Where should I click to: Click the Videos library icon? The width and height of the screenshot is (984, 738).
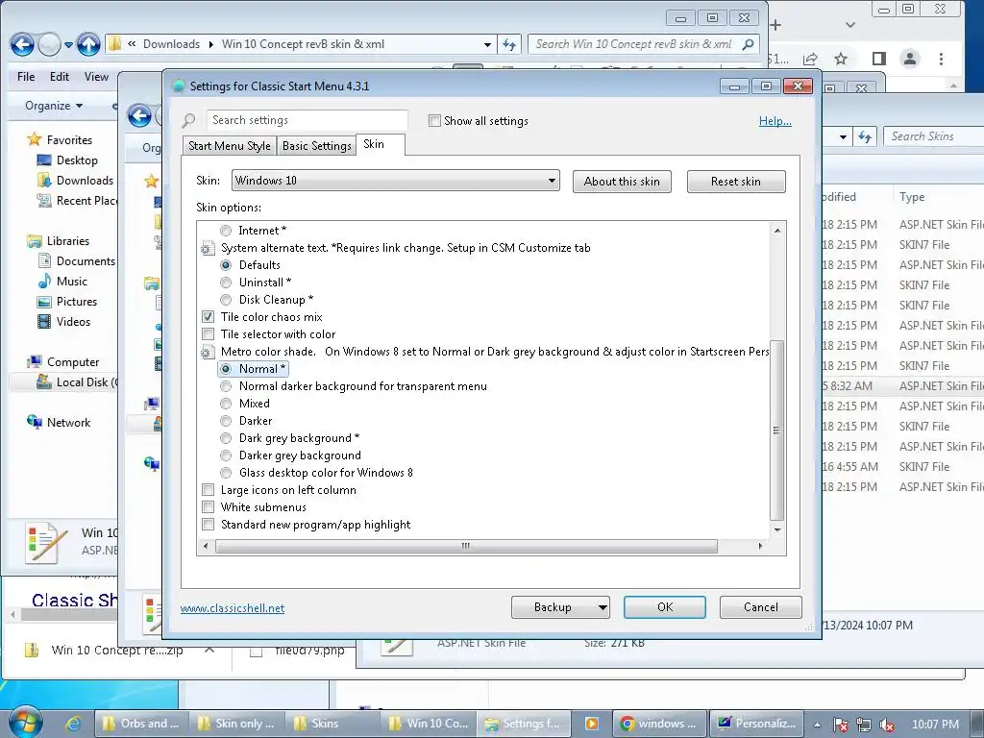click(44, 322)
